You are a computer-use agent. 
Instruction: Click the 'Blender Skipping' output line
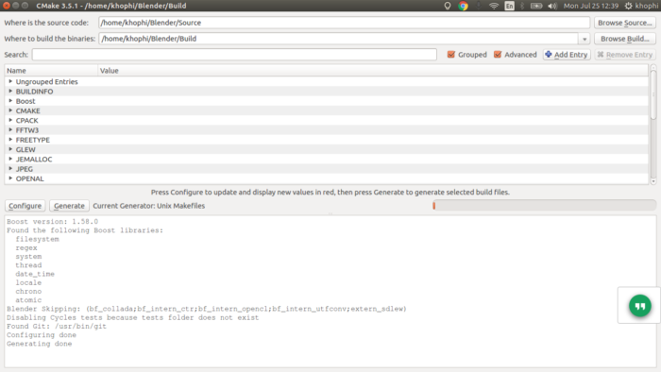(207, 309)
